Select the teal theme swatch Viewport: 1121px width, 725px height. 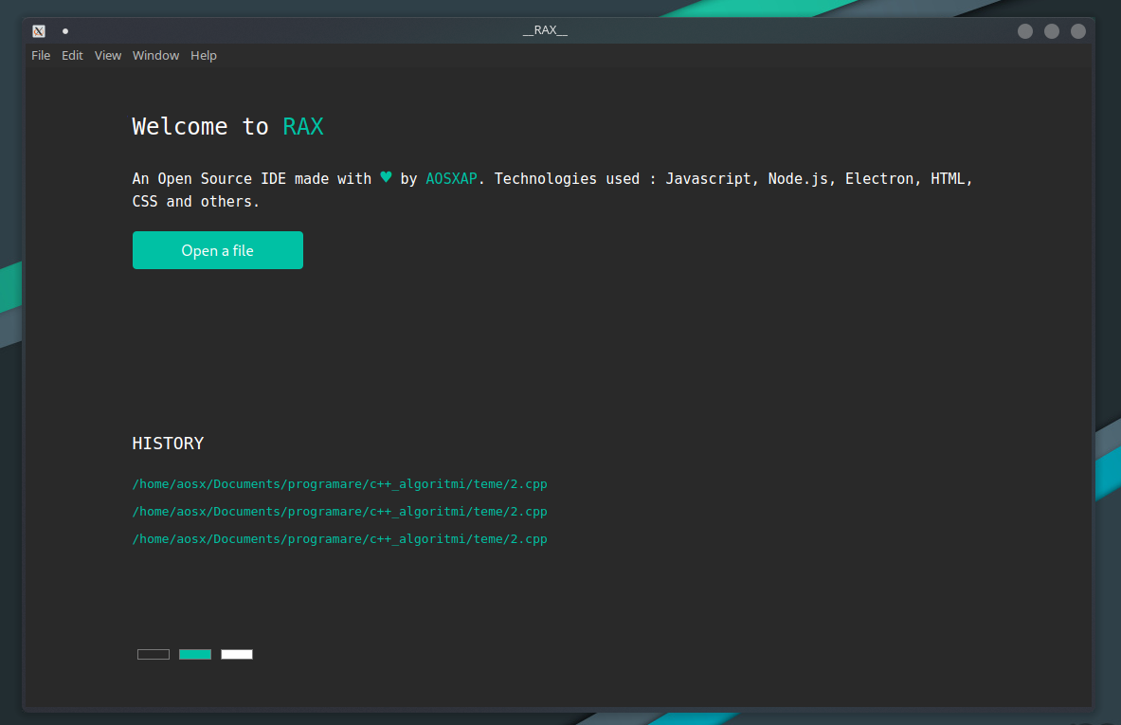point(194,654)
